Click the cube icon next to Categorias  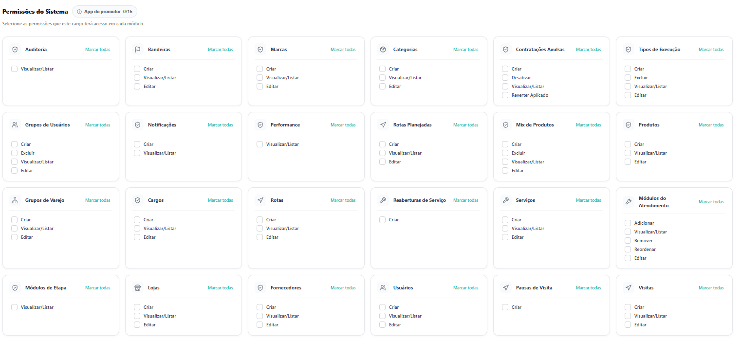pyautogui.click(x=383, y=50)
